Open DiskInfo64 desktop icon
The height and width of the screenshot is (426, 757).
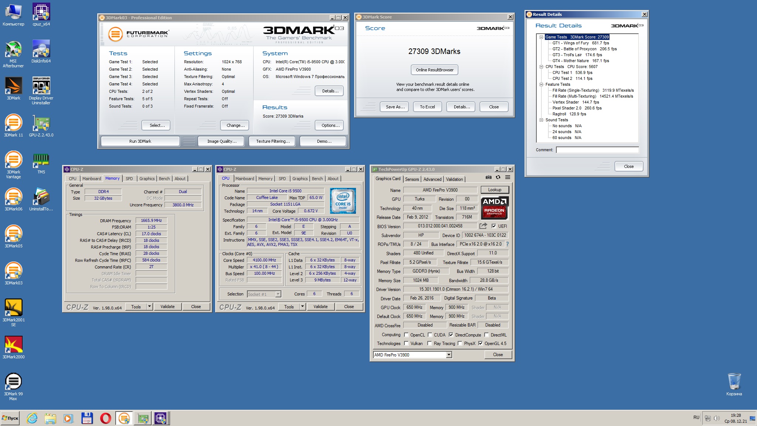[x=41, y=52]
